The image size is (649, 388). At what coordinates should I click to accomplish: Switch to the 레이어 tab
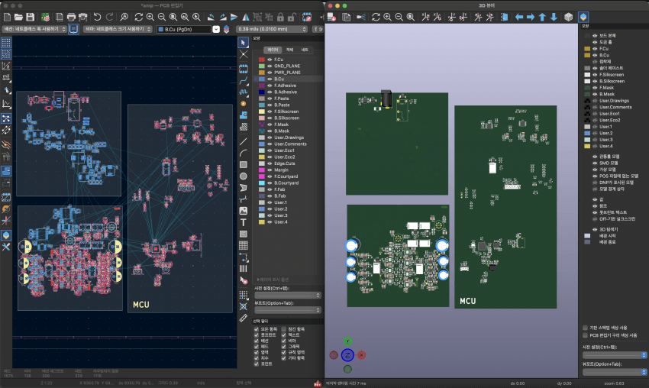coord(273,50)
